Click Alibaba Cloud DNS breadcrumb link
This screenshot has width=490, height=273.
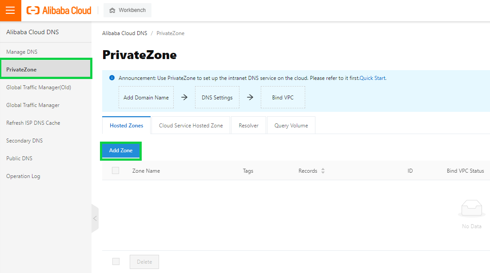click(125, 33)
